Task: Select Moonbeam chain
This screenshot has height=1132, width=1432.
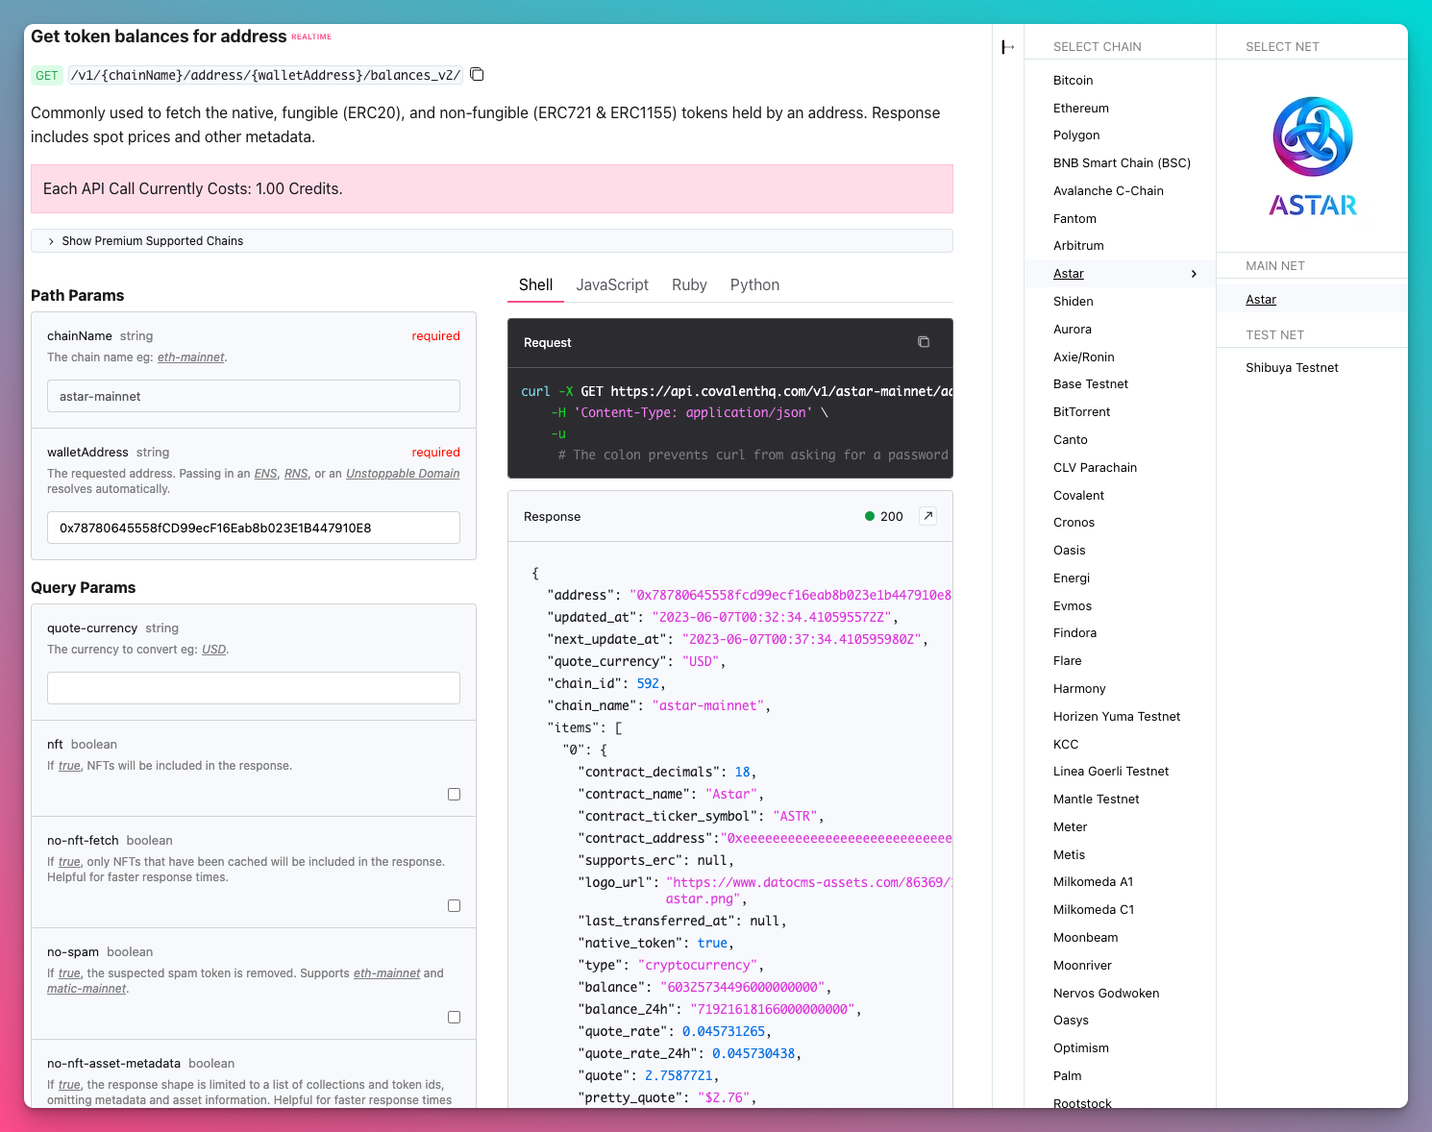Action: point(1085,938)
